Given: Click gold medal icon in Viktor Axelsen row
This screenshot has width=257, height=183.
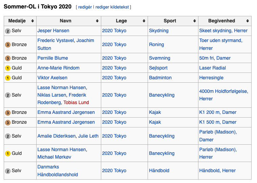Looking at the screenshot, I should pos(8,78).
